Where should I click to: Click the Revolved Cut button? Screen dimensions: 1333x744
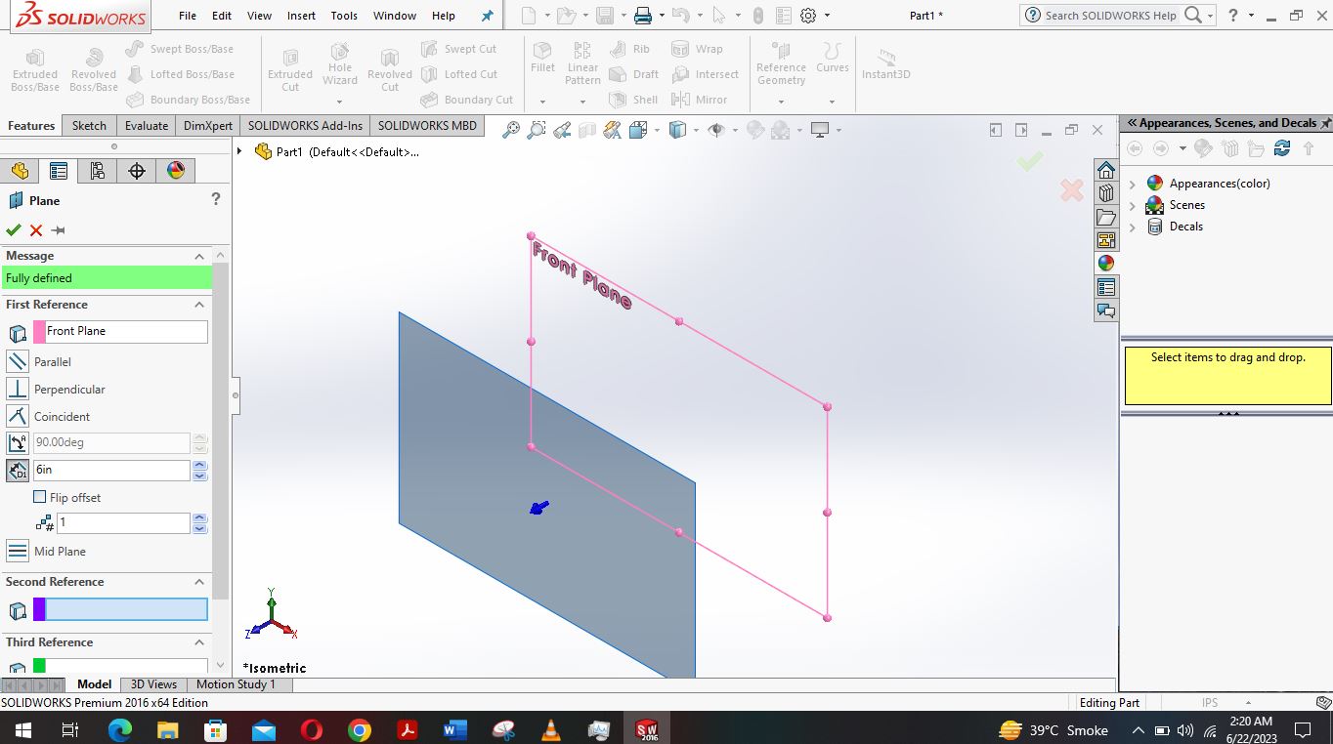(390, 69)
